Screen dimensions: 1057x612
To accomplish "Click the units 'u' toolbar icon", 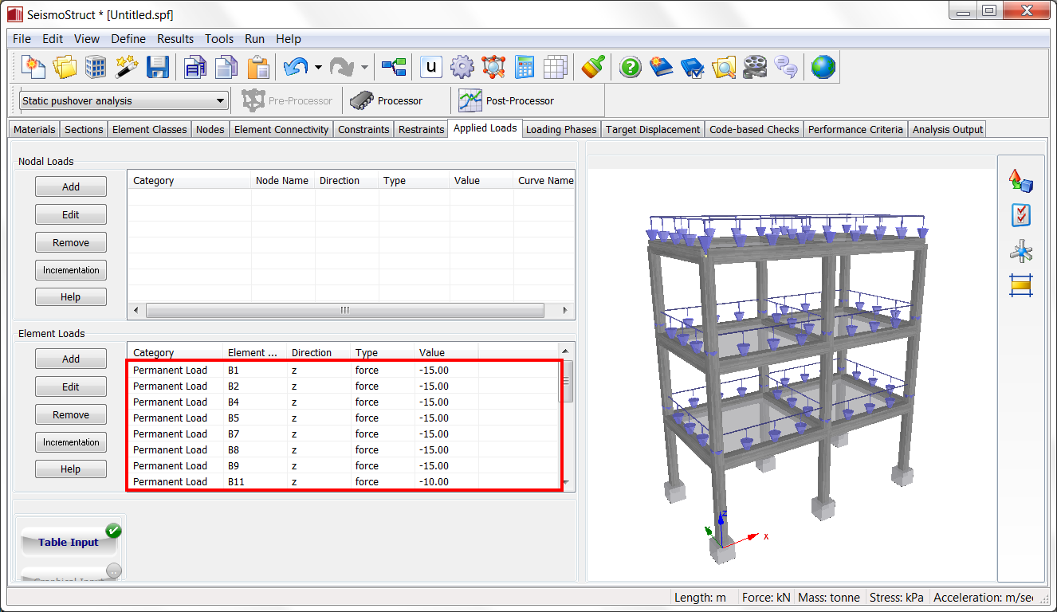I will coord(430,67).
